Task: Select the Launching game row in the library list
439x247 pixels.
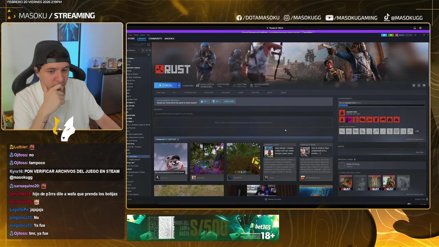Action: coord(138,156)
